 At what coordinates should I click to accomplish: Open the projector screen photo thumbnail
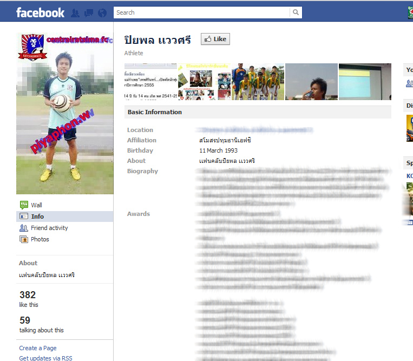click(365, 82)
